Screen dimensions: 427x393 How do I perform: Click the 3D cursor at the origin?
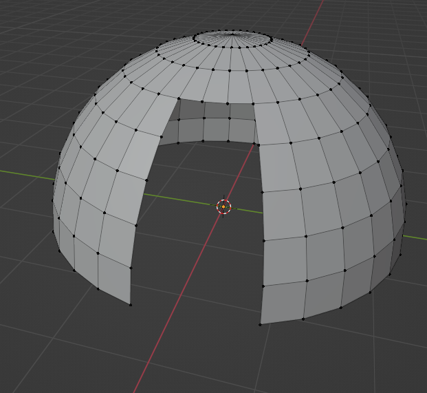coord(223,207)
